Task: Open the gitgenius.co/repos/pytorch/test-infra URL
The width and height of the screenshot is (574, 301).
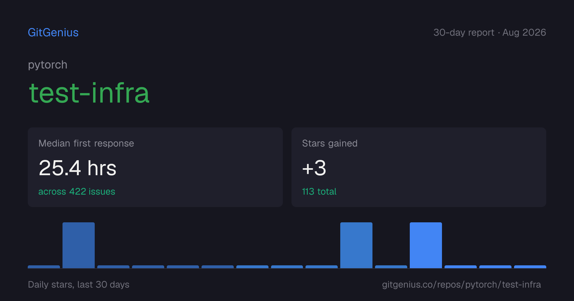Action: 461,284
